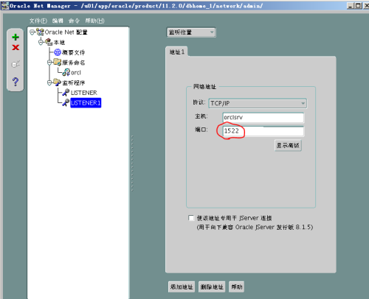Click the Oracle Net 配置 root icon
The image size is (369, 299).
point(40,32)
